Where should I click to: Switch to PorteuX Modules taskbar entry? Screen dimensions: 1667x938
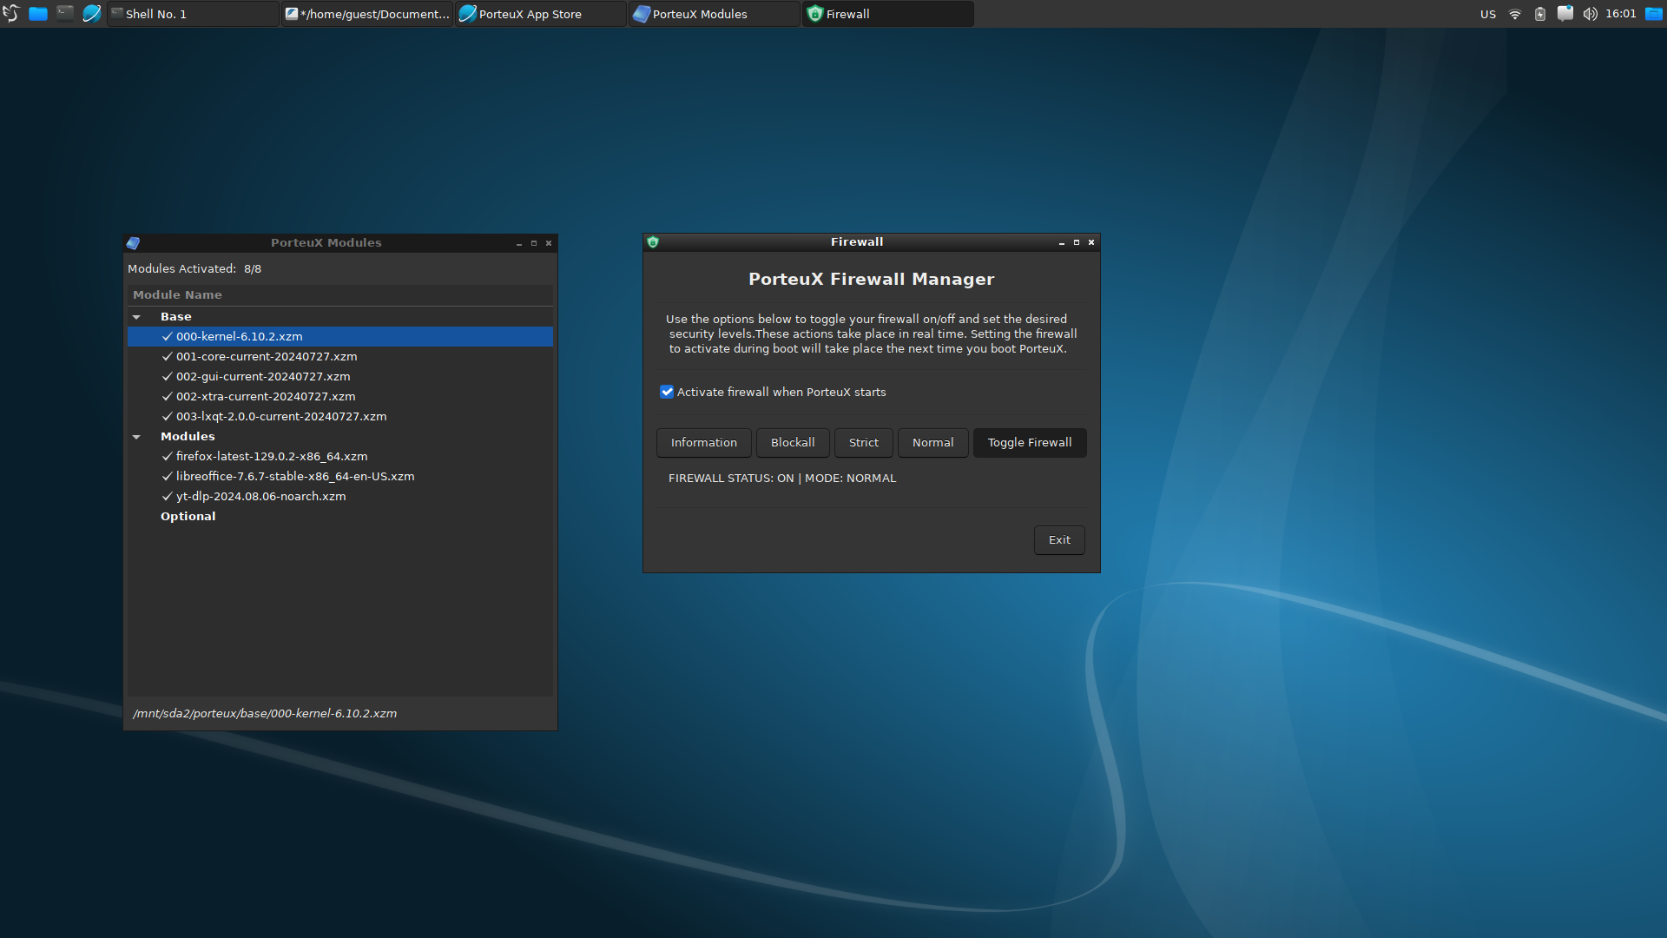[x=715, y=14]
